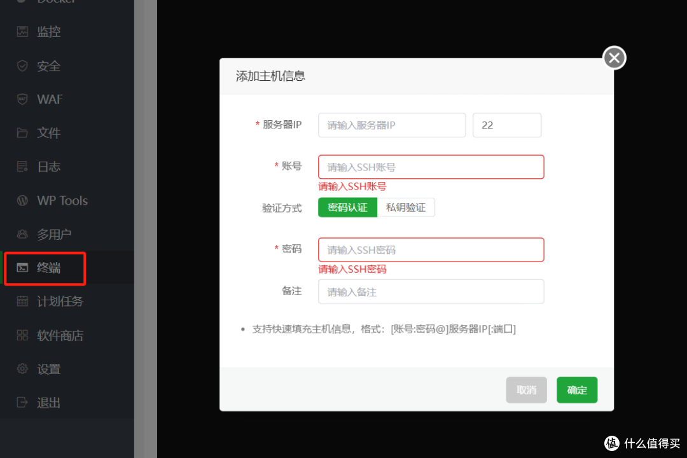
Task: Click the 验证方式 label
Action: click(282, 208)
